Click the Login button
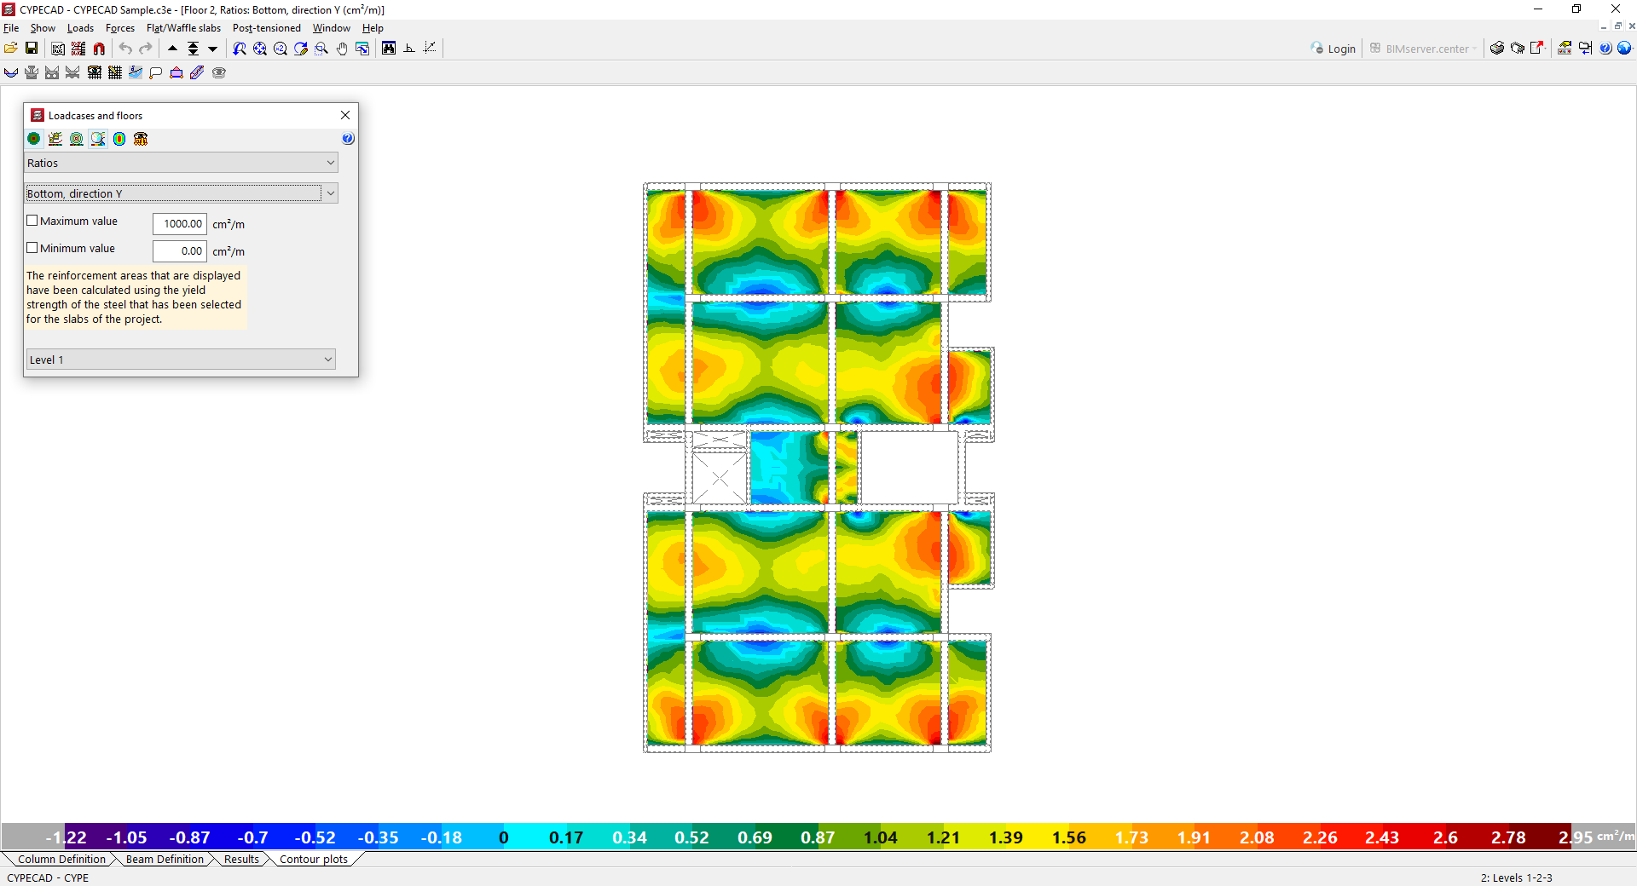 tap(1333, 49)
